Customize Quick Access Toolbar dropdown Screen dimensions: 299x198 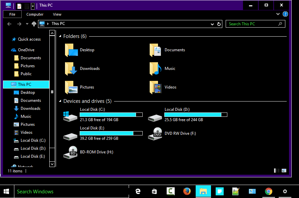(x=33, y=6)
